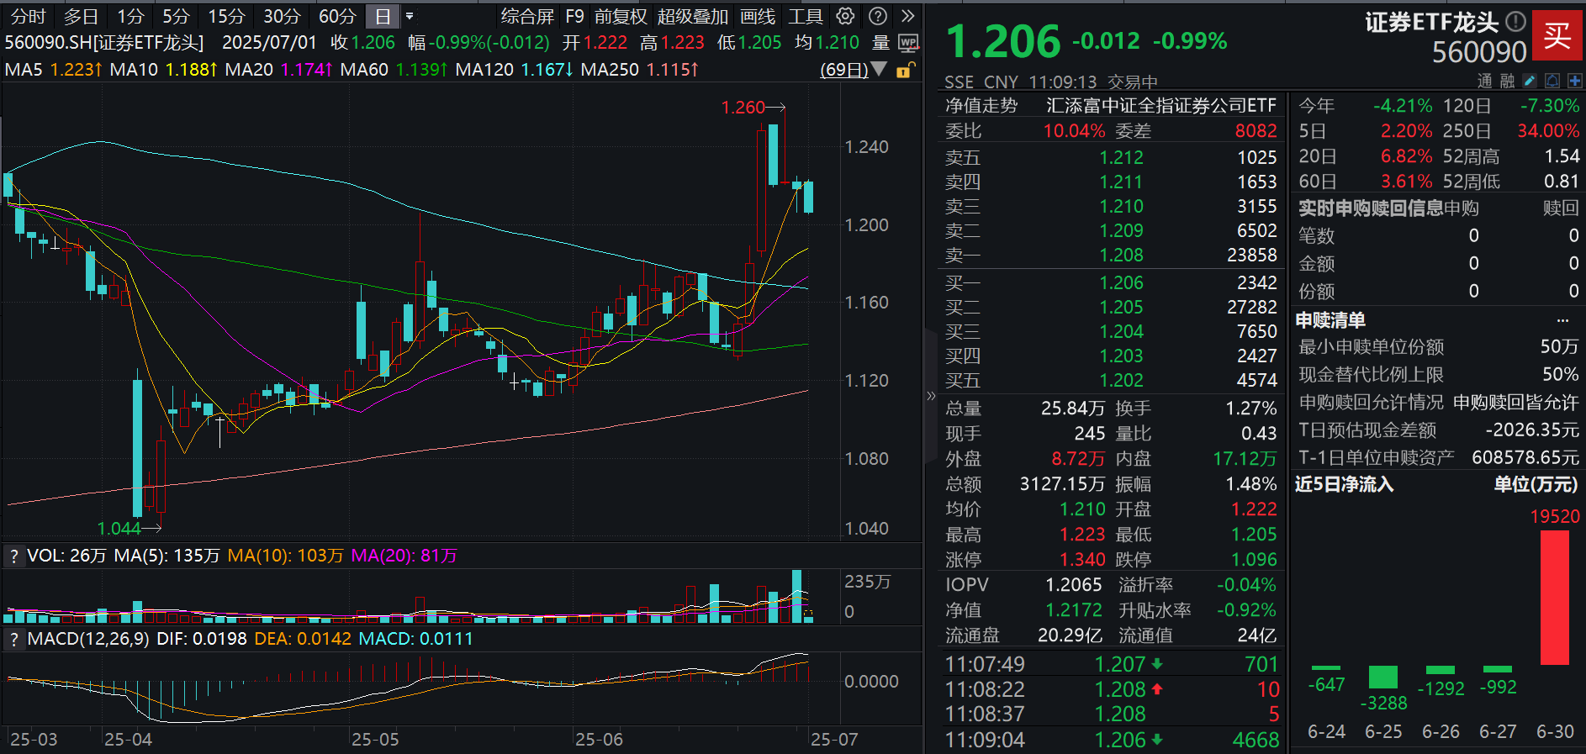Click the IOPV value 1.2065

[x=1074, y=585]
